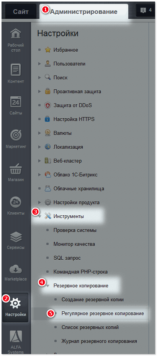Click the Облако 1С-Битрикс icon
This screenshot has height=356, width=157.
(x=47, y=175)
